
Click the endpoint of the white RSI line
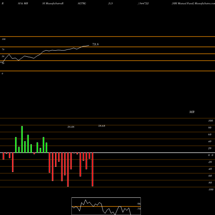89,46
